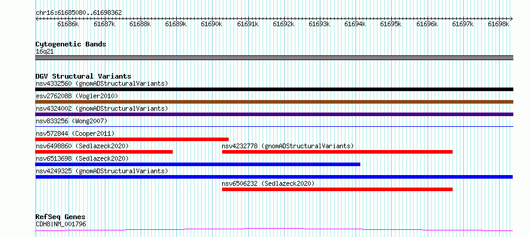Viewport: 530px width, 237px height.
Task: Click the 61695k ruler mark
Action: click(391, 24)
